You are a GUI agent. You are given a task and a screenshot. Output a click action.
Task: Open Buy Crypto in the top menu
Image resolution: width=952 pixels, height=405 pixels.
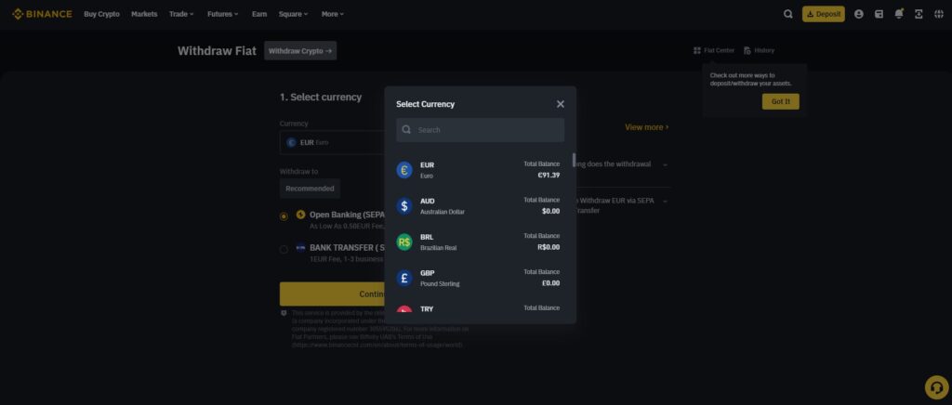coord(101,14)
